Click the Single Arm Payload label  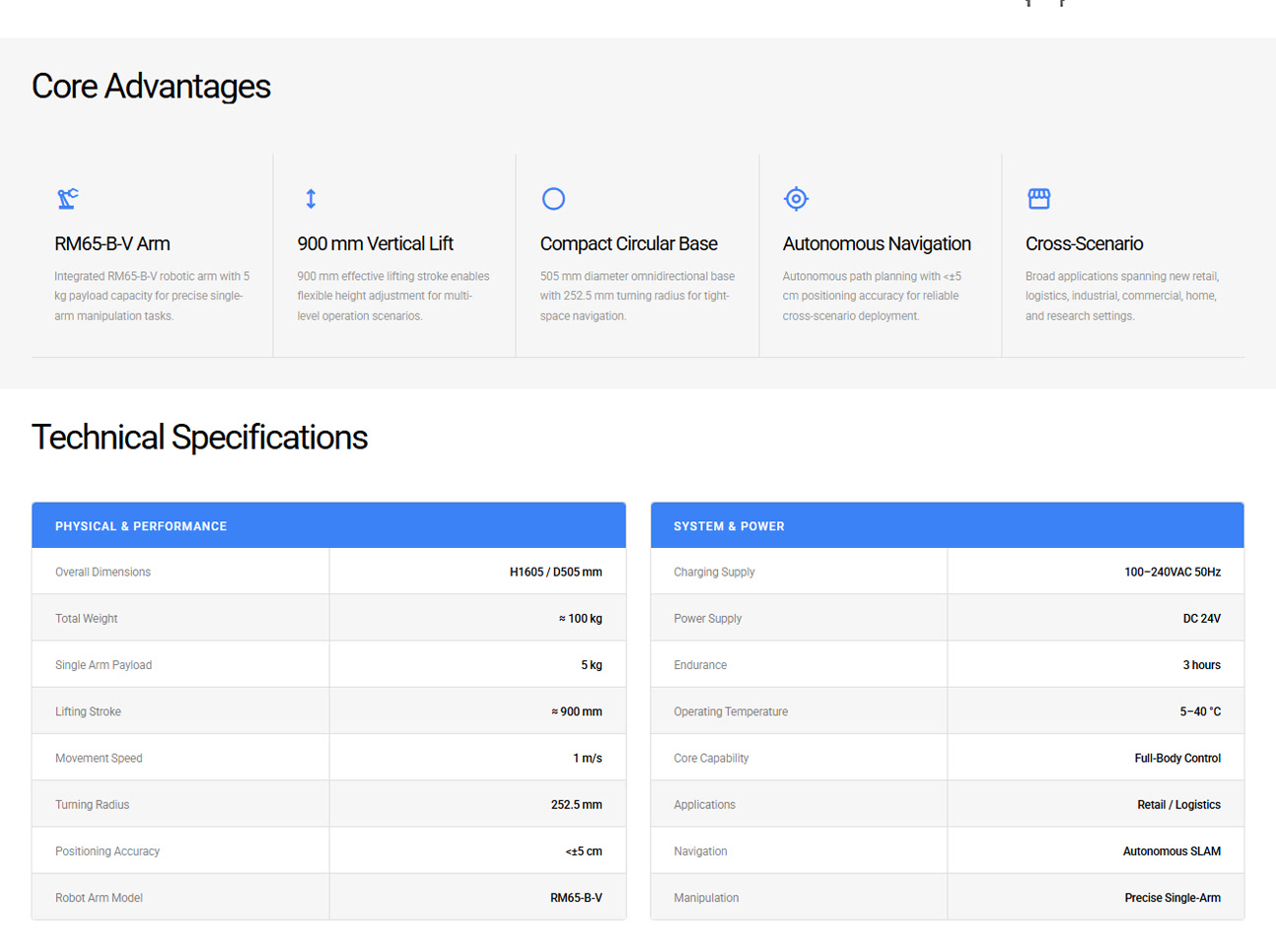(x=104, y=665)
